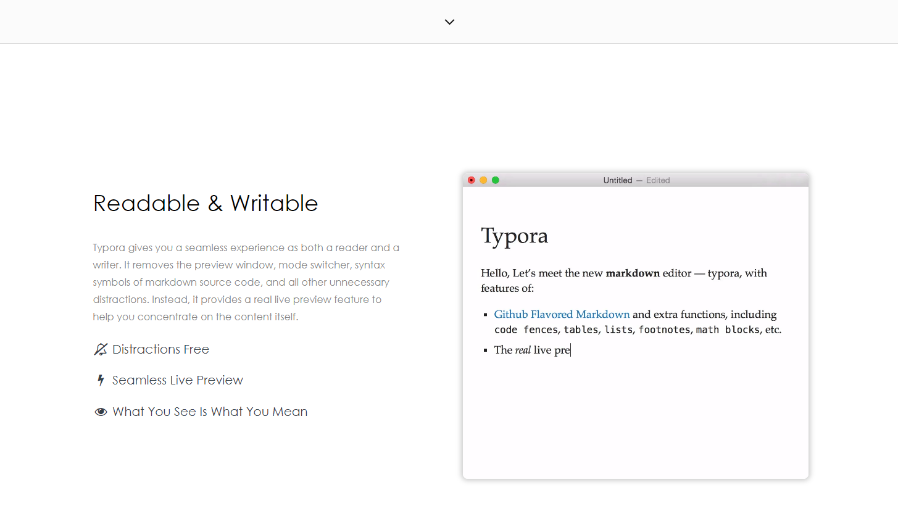
Task: Click the red close button of Untitled window
Action: coord(472,180)
